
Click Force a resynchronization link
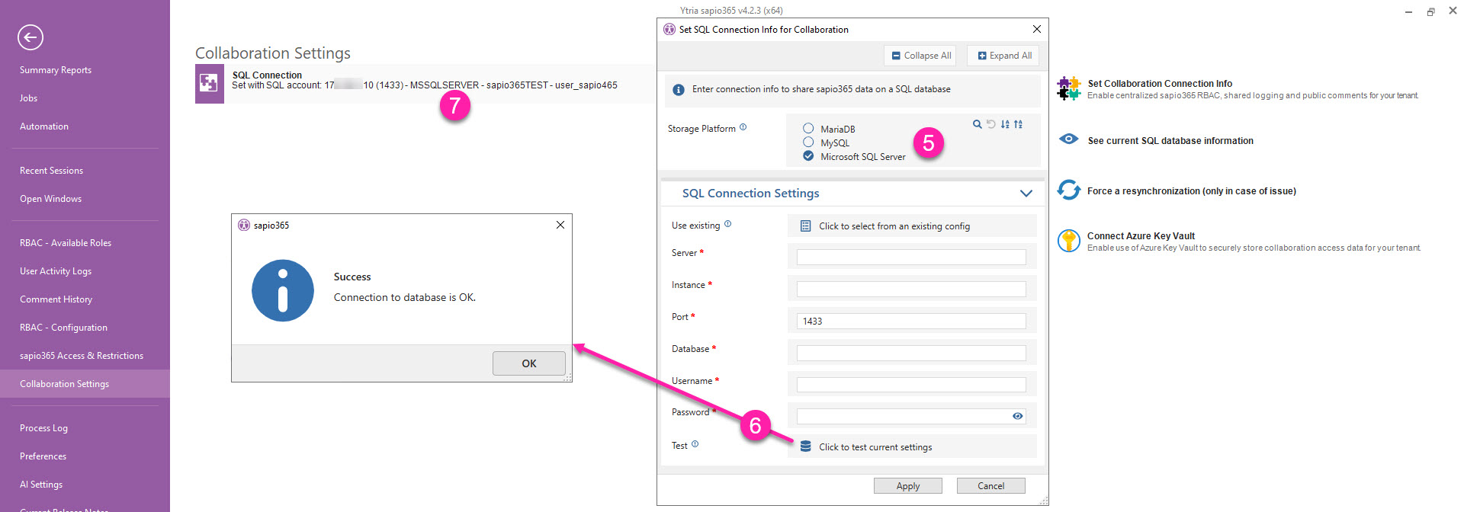tap(1192, 191)
